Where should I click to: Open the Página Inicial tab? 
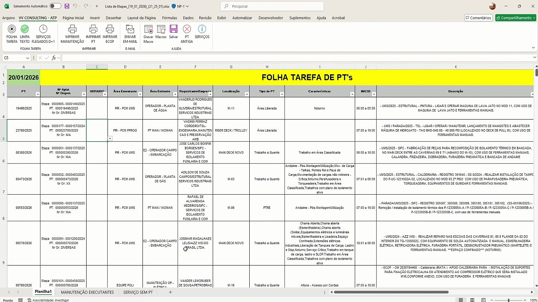pos(73,18)
